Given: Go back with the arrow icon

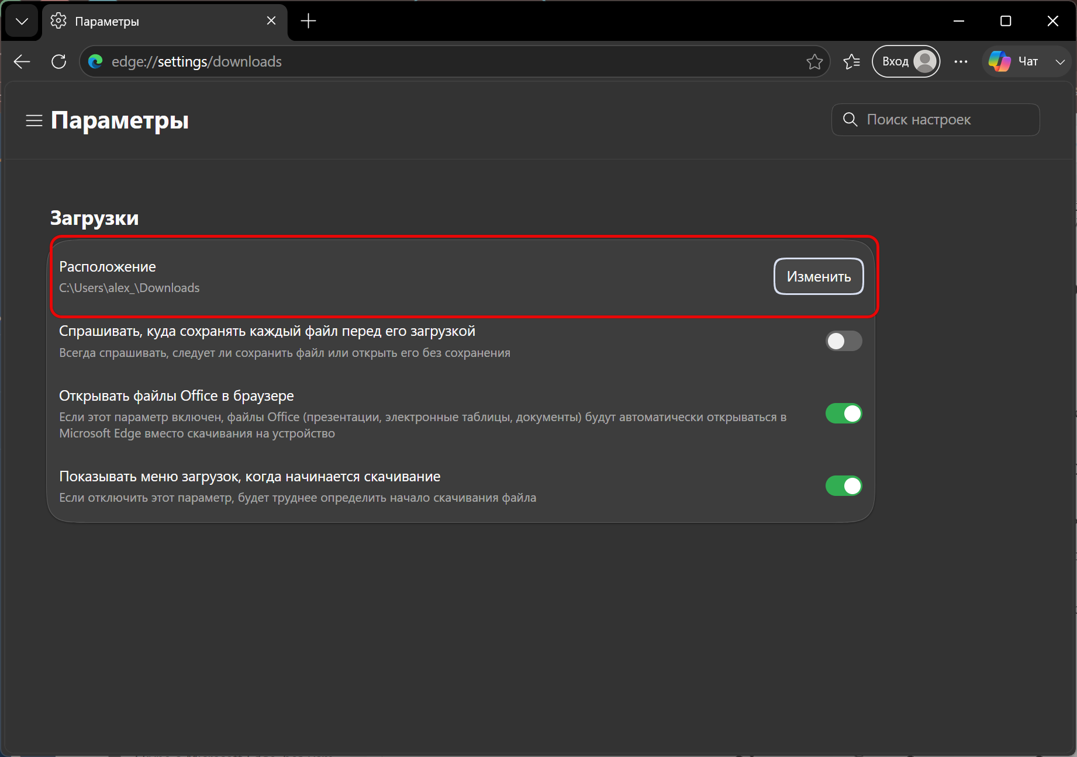Looking at the screenshot, I should (22, 61).
